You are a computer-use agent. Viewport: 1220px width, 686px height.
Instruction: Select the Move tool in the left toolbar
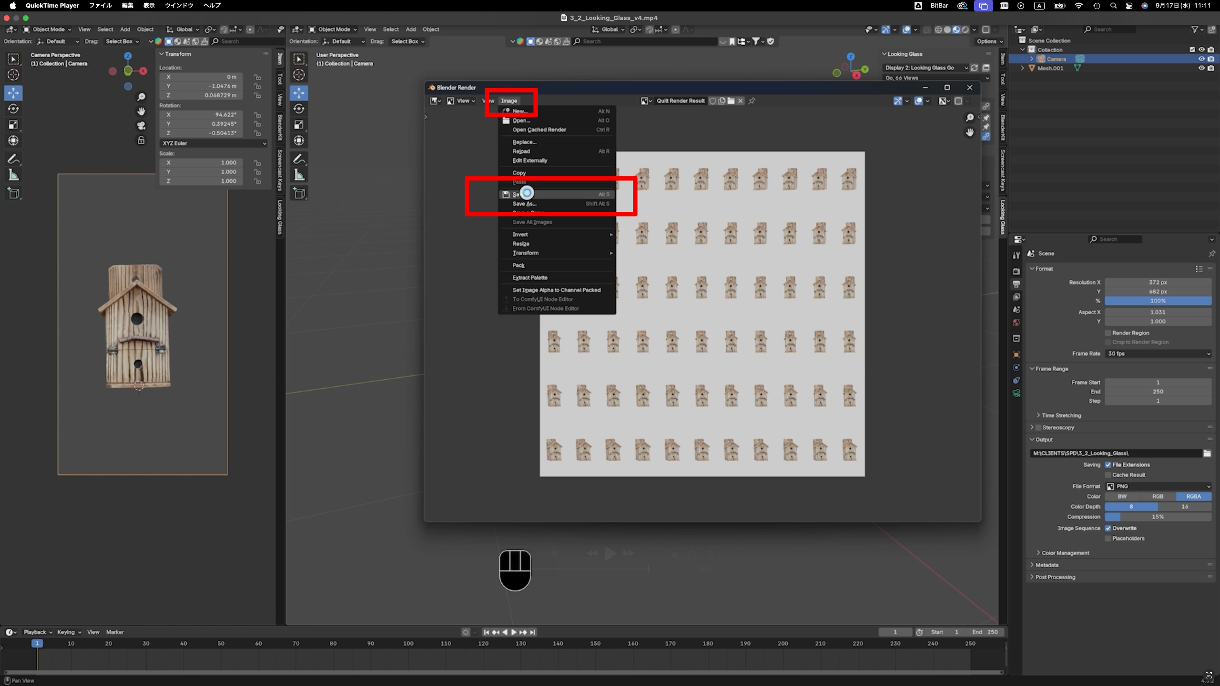(x=13, y=93)
